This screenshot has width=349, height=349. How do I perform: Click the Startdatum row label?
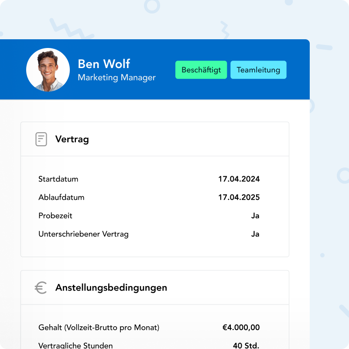(58, 179)
